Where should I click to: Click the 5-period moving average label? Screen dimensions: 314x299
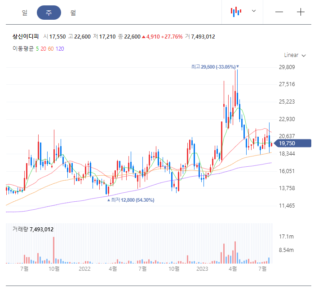pyautogui.click(x=37, y=49)
